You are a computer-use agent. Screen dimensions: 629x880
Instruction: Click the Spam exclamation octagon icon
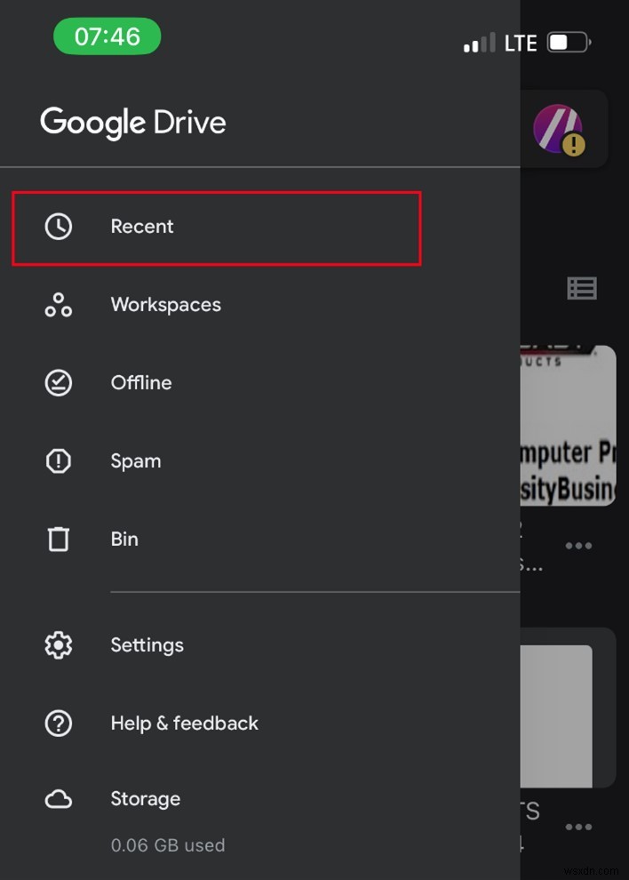point(59,460)
